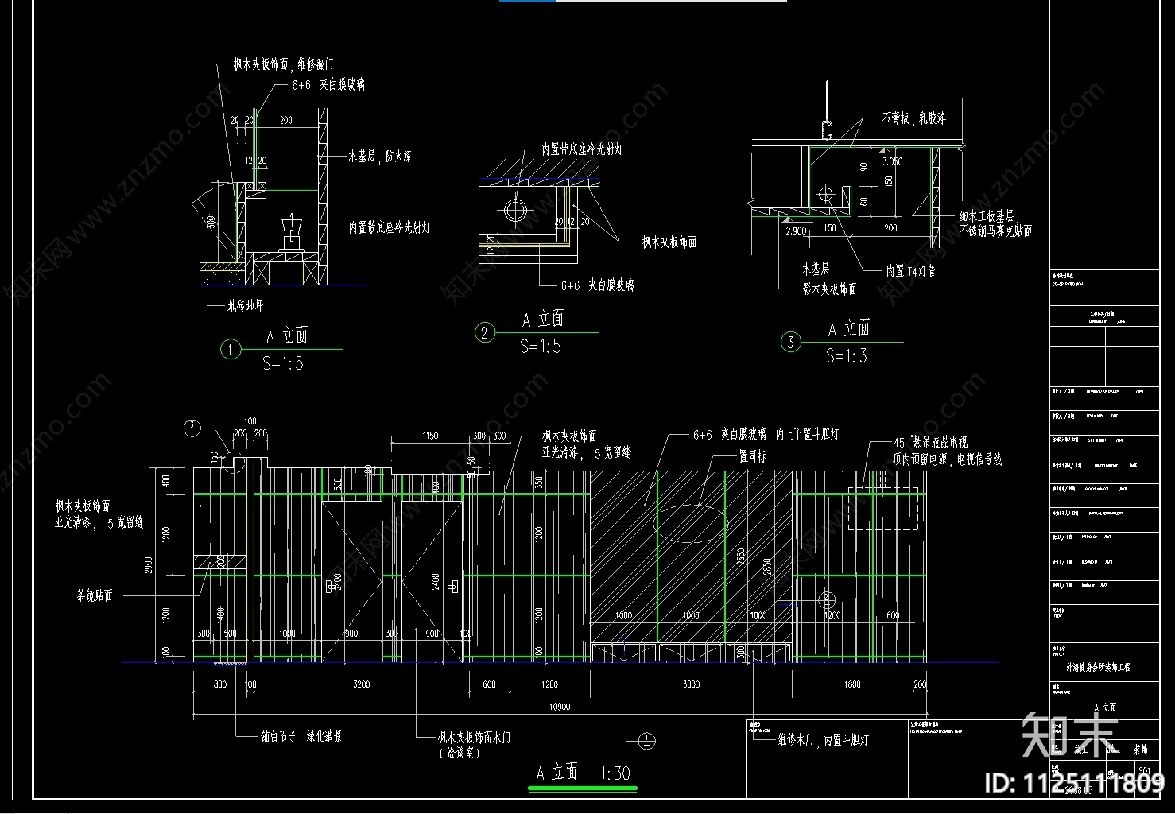Click the "S=1:3" scale text
This screenshot has width=1175, height=814.
pyautogui.click(x=847, y=356)
